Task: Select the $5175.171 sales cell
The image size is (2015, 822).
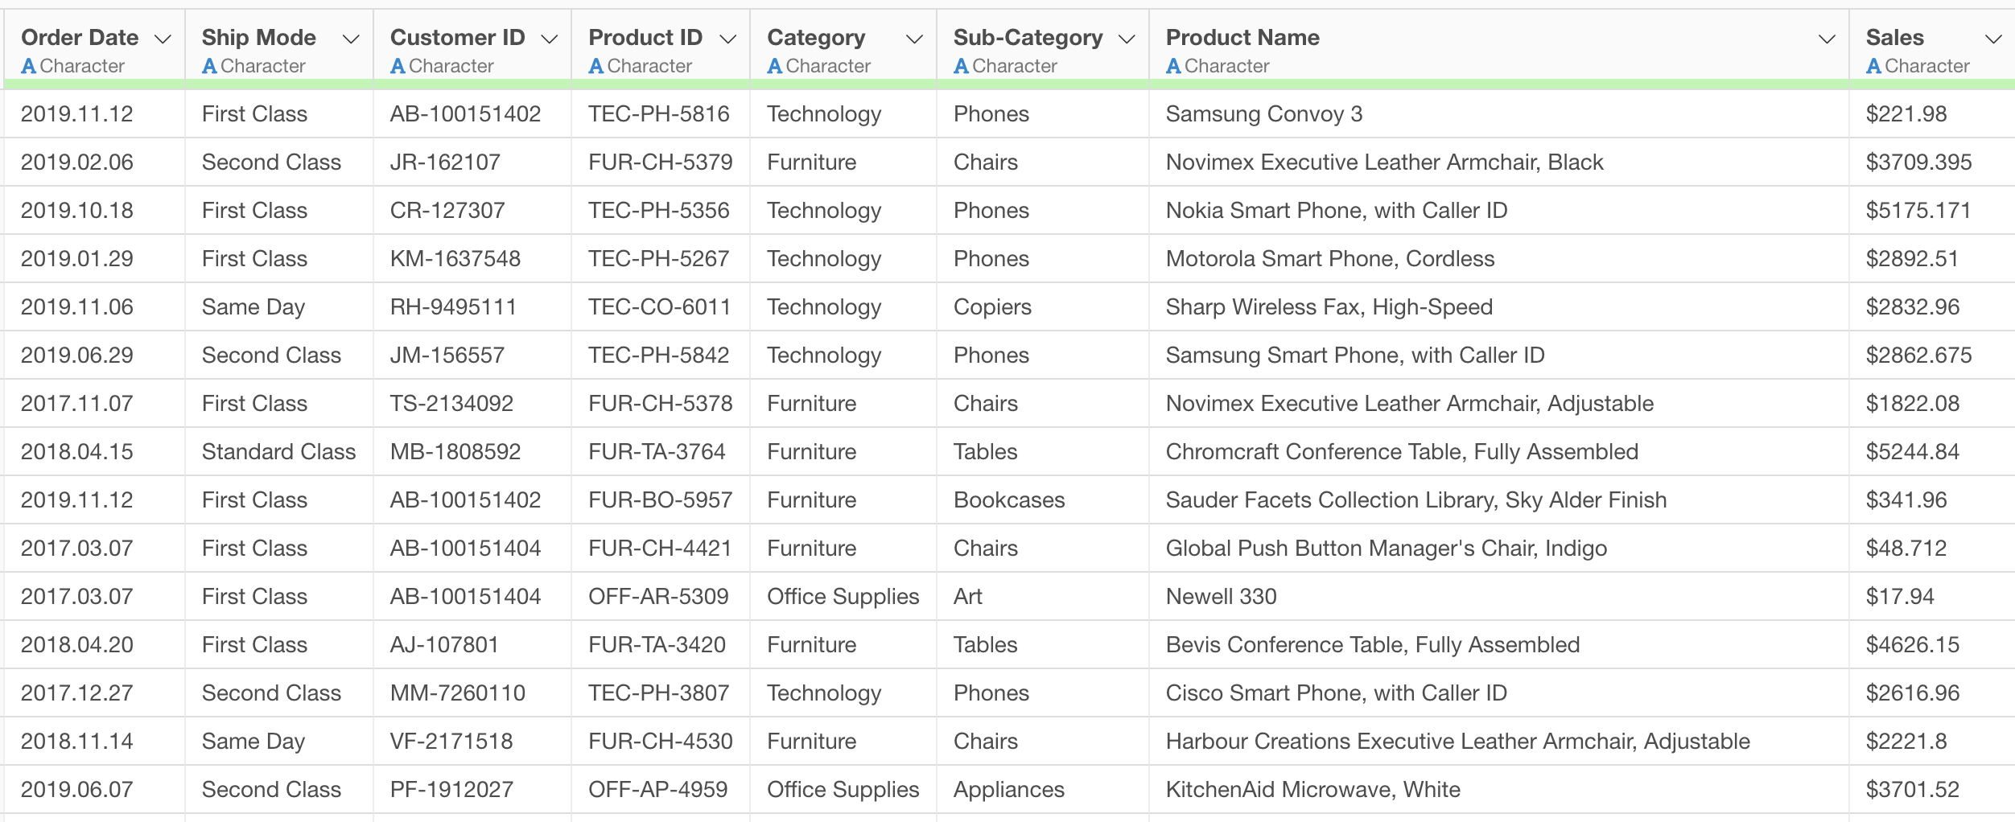Action: pos(1918,211)
